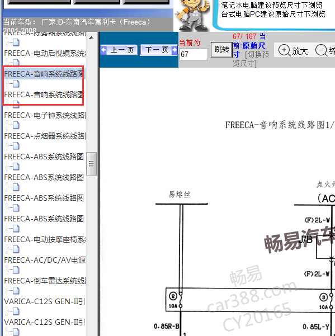Go to previous page with 上一页 button
This screenshot has width=335, height=336.
click(x=119, y=50)
